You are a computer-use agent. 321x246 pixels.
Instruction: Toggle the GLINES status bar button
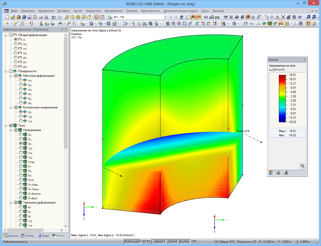[x=185, y=241]
